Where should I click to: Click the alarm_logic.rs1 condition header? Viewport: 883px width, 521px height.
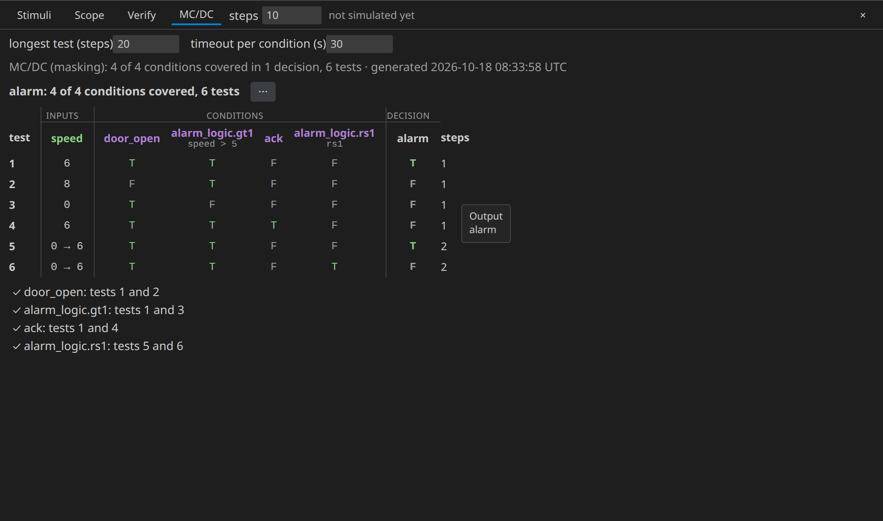(x=334, y=133)
